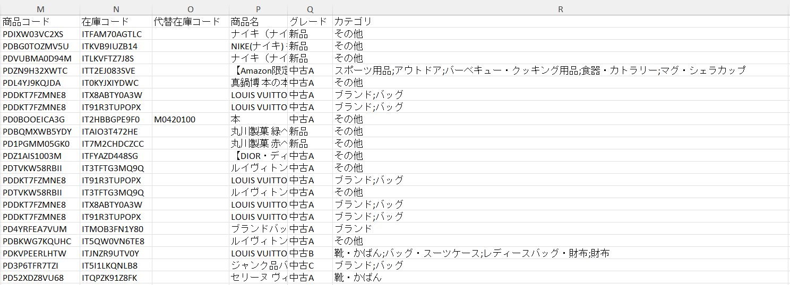Click the 代替在庫コード header cell
The width and height of the screenshot is (790, 285).
[191, 22]
